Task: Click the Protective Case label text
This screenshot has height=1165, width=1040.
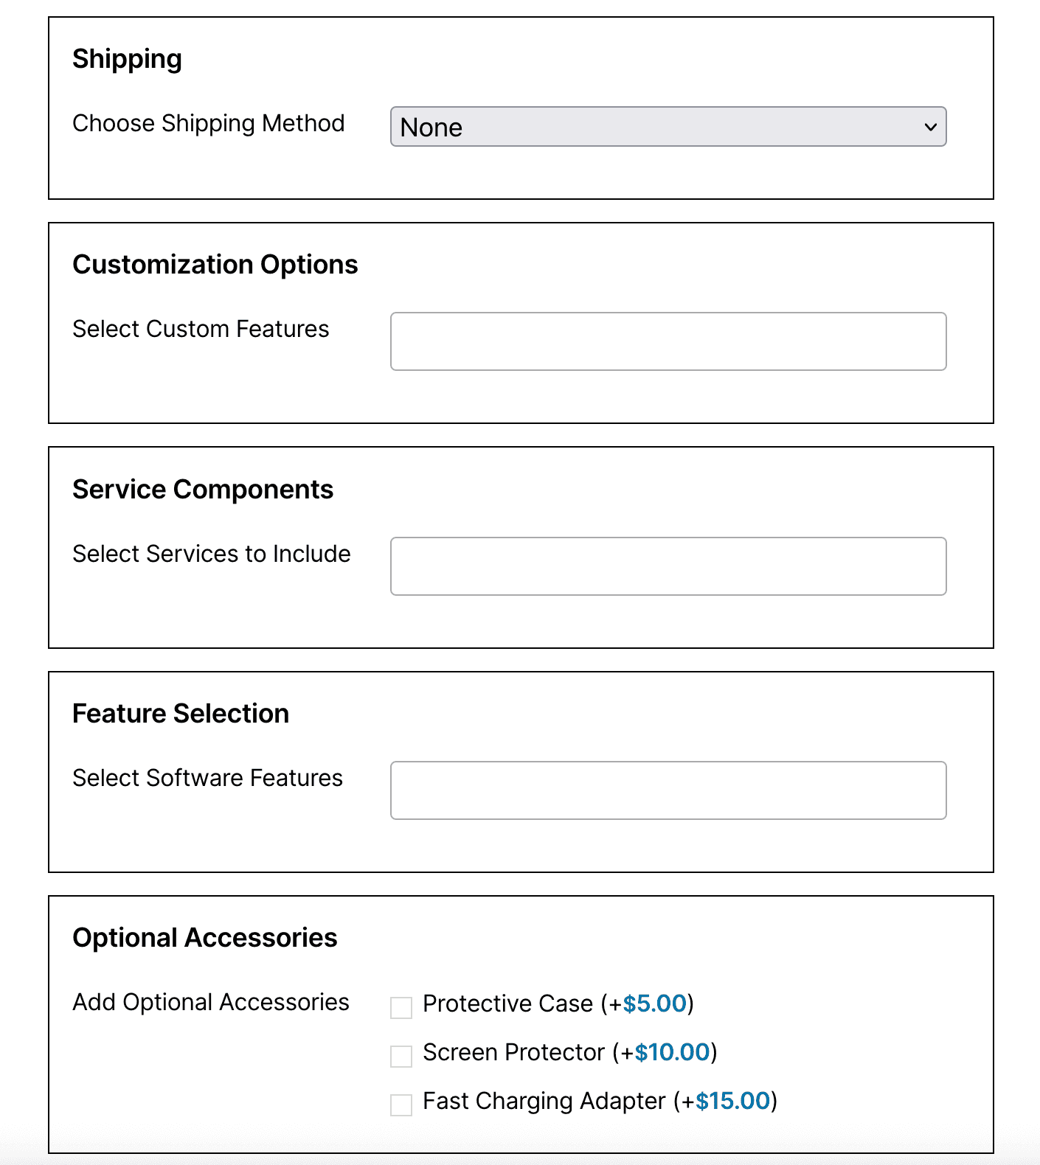Action: (x=507, y=1004)
